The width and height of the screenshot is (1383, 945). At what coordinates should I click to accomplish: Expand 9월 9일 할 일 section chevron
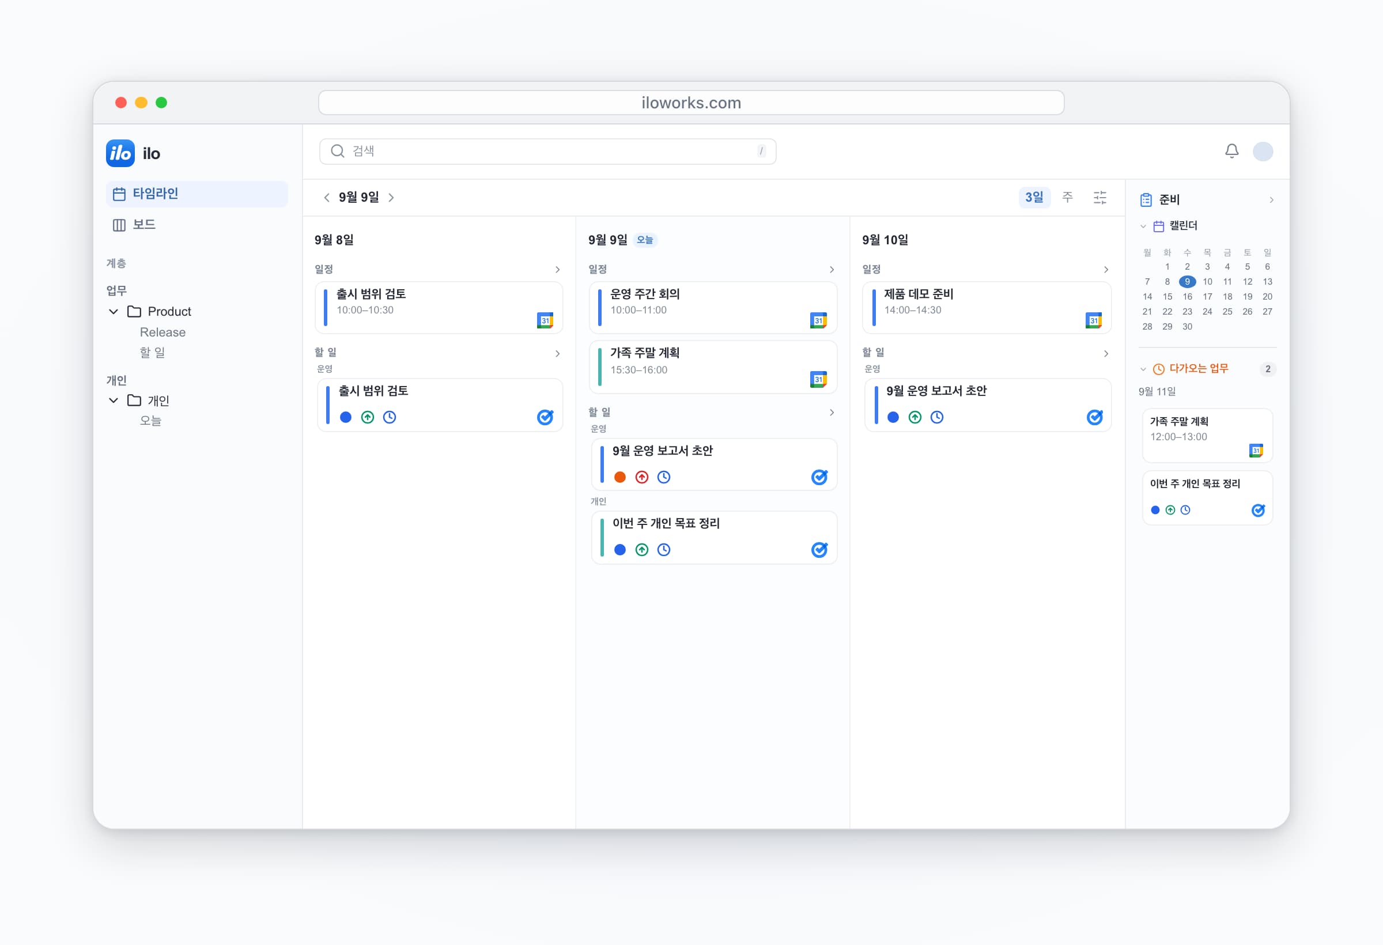pyautogui.click(x=832, y=413)
